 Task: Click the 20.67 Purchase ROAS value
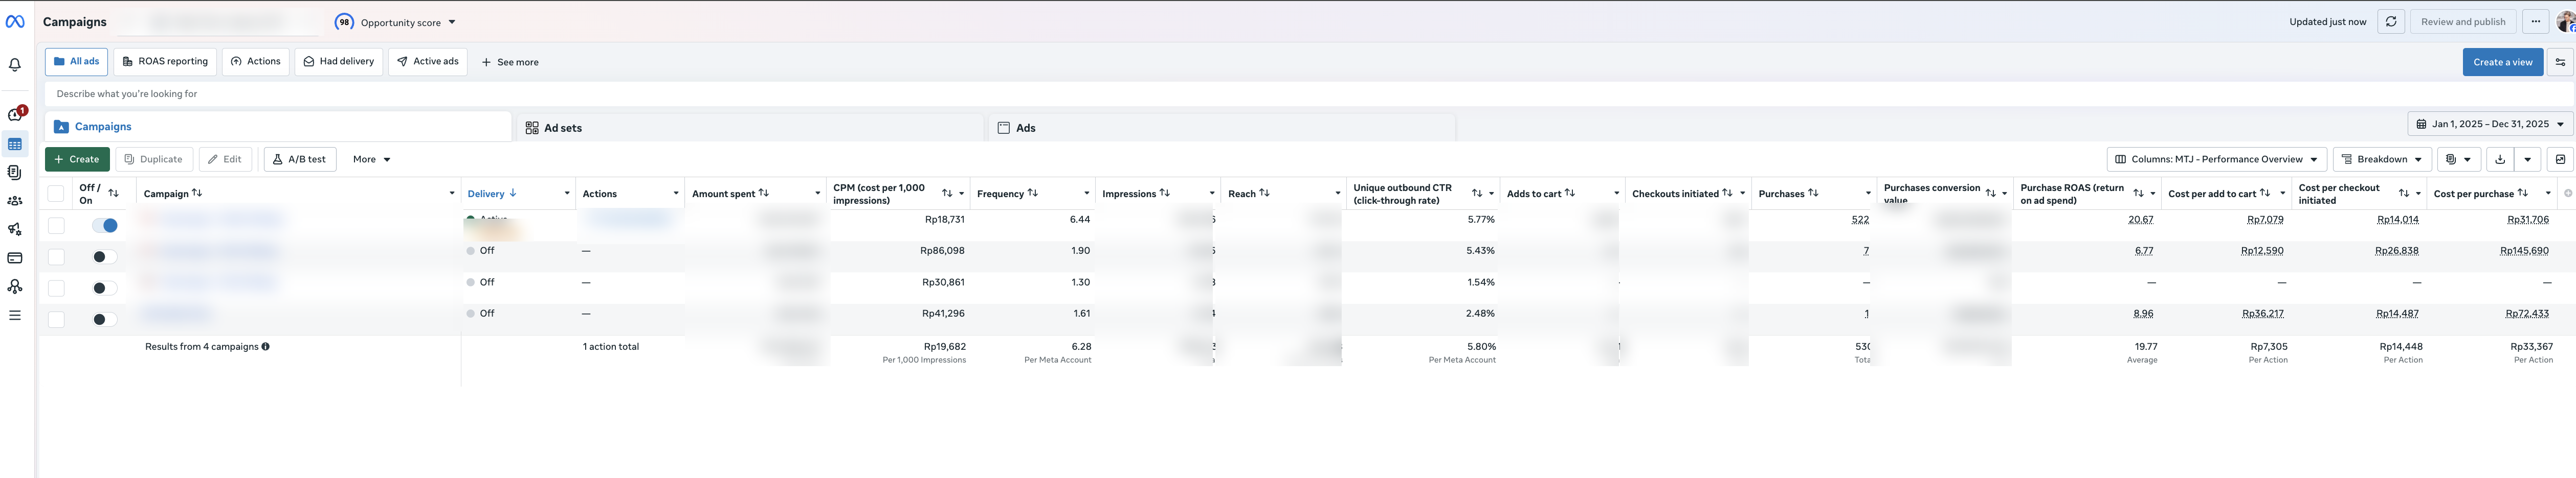pyautogui.click(x=2141, y=220)
